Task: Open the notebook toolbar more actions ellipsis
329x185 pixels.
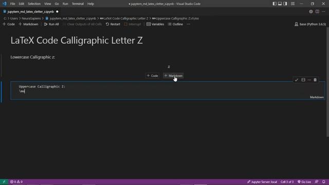Action: [x=189, y=24]
